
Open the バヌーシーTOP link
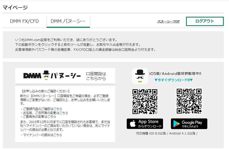click(x=168, y=21)
